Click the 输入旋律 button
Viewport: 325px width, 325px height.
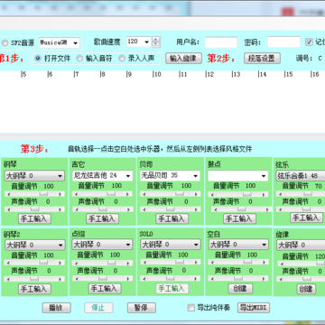[184, 59]
